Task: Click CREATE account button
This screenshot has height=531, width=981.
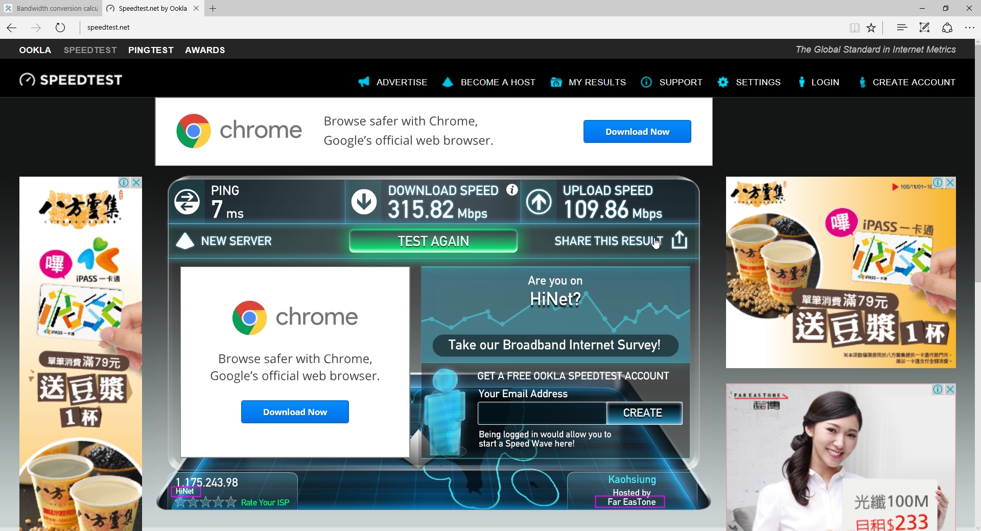Action: tap(644, 413)
